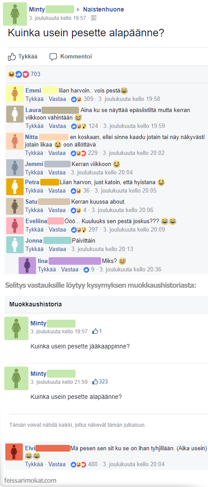This screenshot has width=208, height=487.
Task: Click reaction icons on Eveliina's comment with 297
Action: tap(79, 230)
